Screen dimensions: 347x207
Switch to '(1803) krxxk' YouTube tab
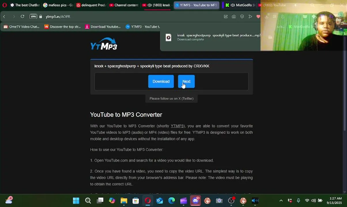pos(157,5)
